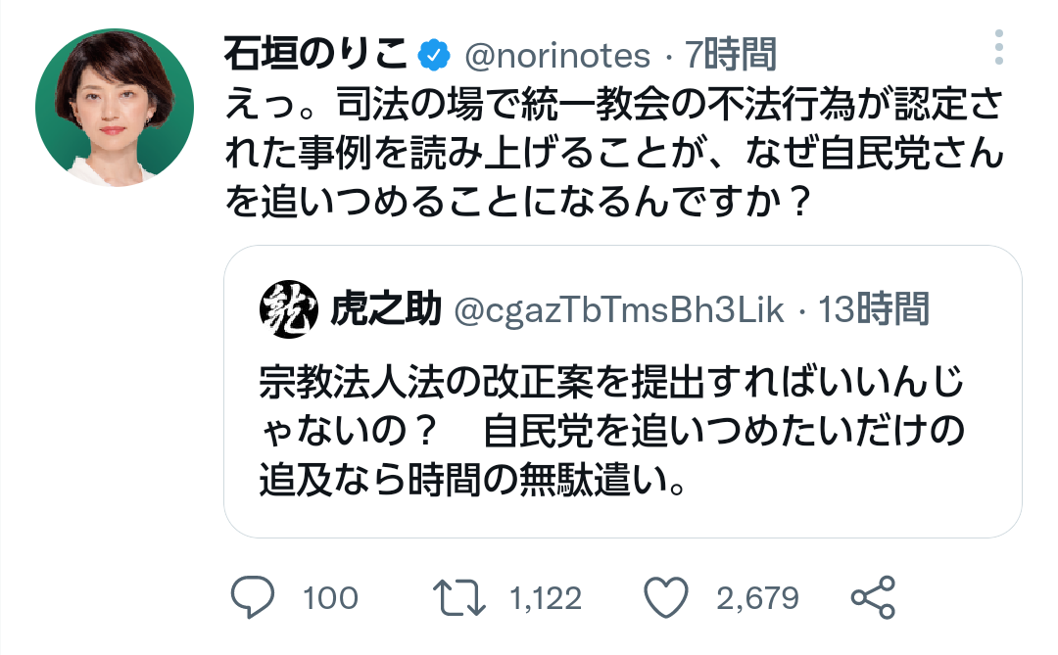Click the 13時間 quoted tweet timestamp

click(x=874, y=310)
